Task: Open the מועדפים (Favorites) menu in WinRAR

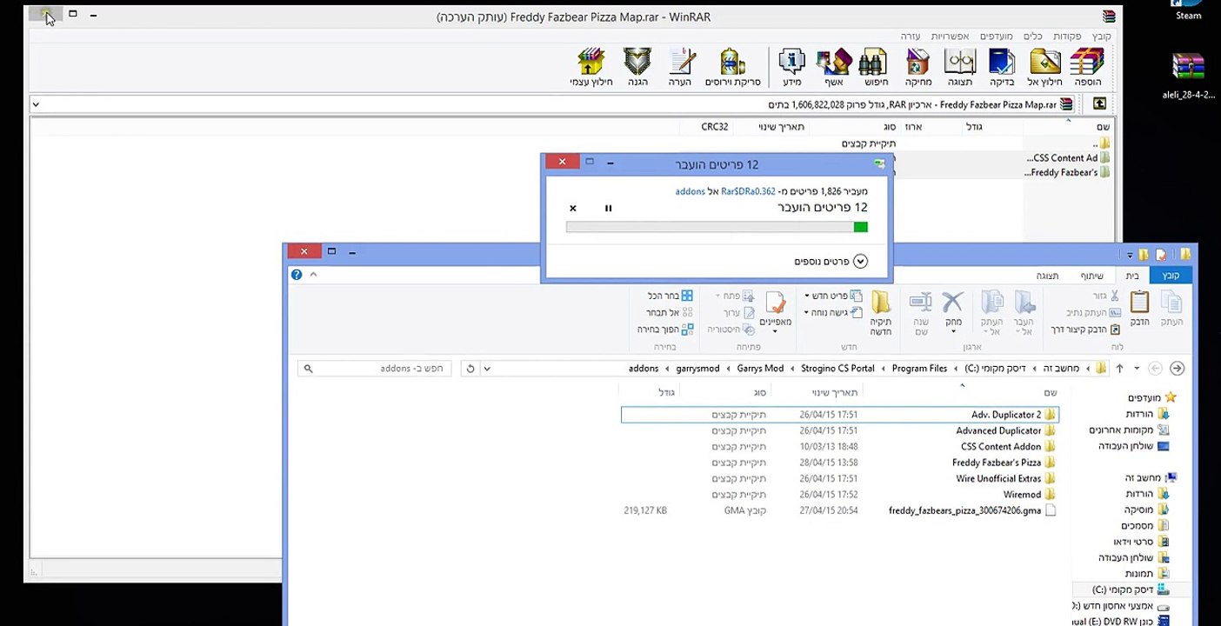Action: click(x=997, y=36)
